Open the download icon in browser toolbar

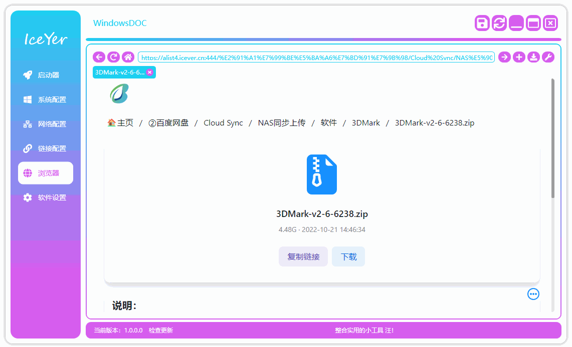tap(534, 57)
